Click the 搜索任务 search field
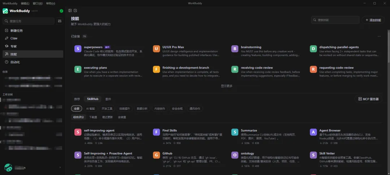Image resolution: width=390 pixels, height=175 pixels. coord(29,21)
